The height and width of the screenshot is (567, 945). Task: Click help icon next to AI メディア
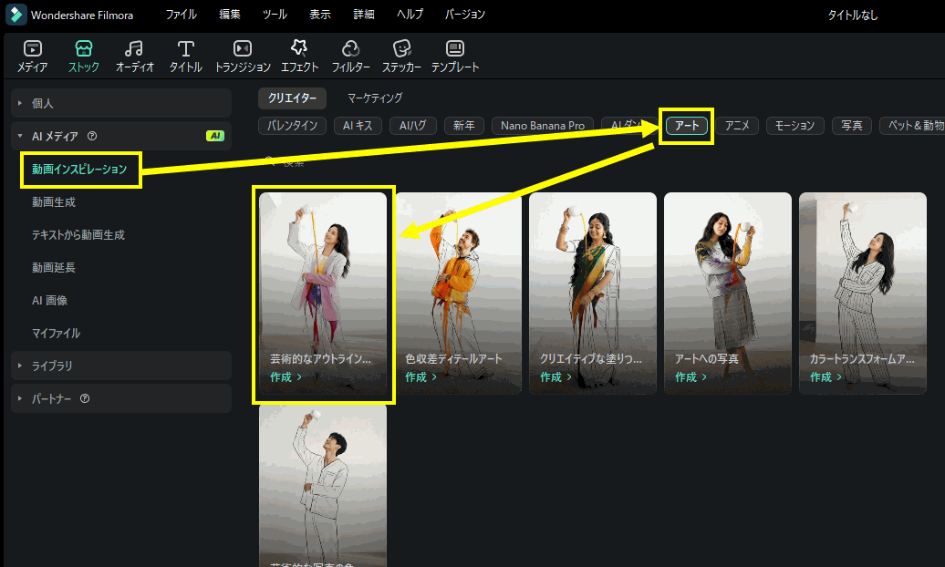tap(92, 136)
